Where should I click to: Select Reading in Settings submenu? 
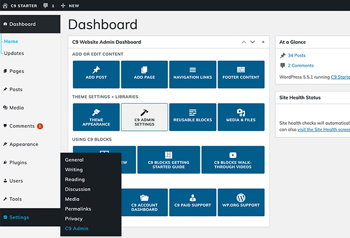click(x=75, y=180)
